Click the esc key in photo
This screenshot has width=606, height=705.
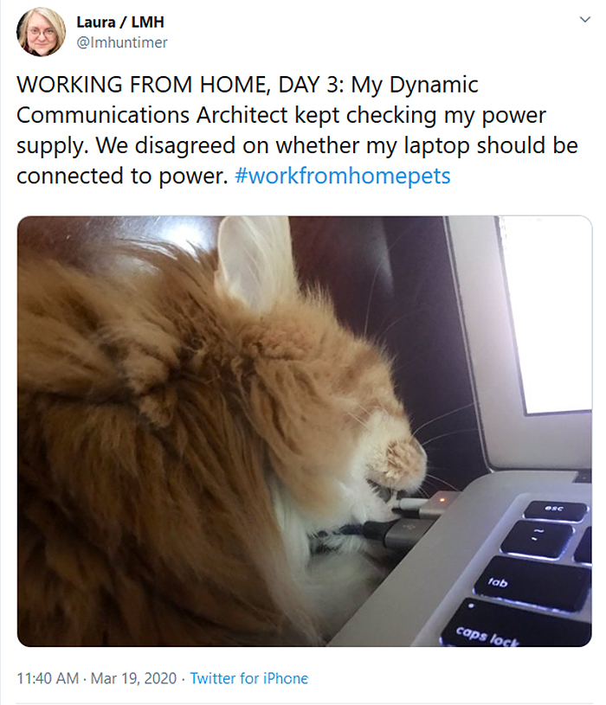coord(556,510)
